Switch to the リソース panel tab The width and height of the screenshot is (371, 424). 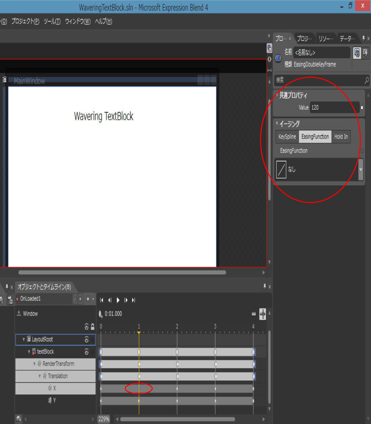click(325, 39)
